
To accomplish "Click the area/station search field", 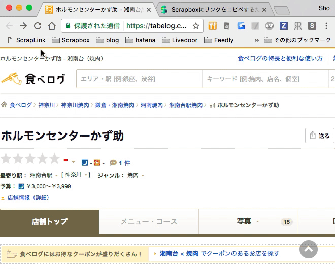I will point(139,79).
